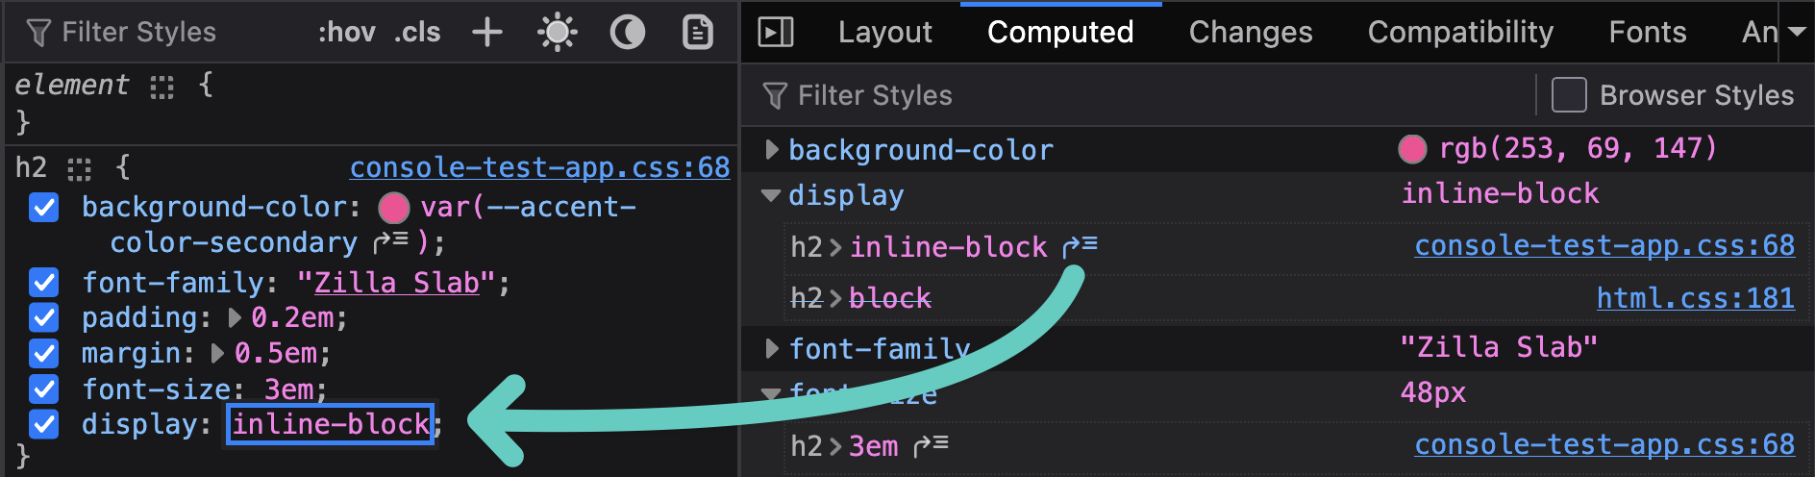This screenshot has height=477, width=1815.
Task: Disable the padding declaration checkbox
Action: click(44, 318)
